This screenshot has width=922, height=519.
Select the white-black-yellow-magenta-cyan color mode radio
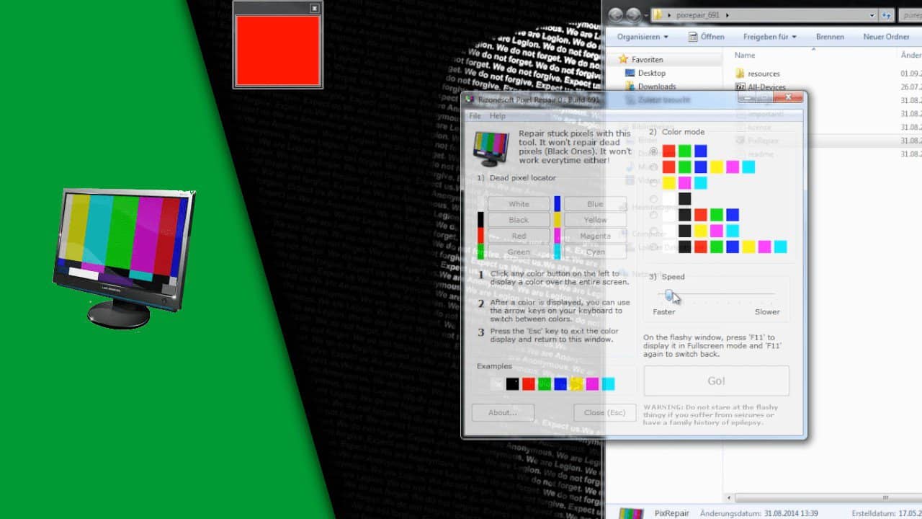(653, 231)
